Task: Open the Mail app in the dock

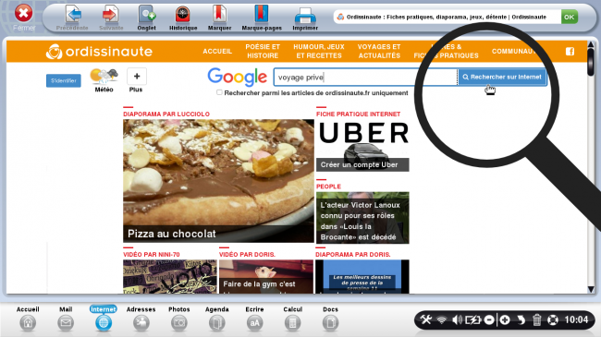Action: click(66, 319)
